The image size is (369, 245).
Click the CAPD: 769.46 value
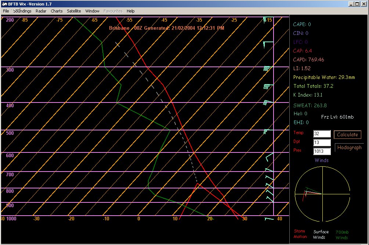click(x=308, y=60)
